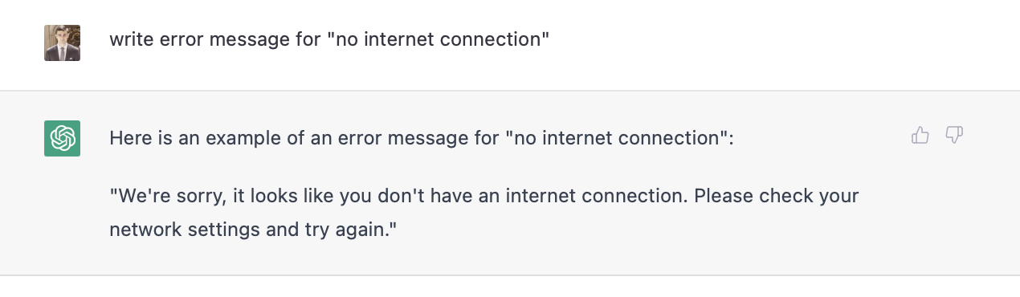Click the green ChatGPT logo avatar
Screen dimensions: 1020x297
pos(62,138)
